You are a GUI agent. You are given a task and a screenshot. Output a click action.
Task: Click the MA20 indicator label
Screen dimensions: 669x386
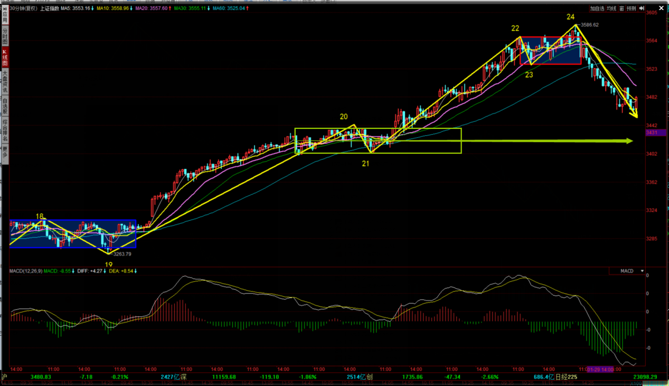tap(152, 8)
